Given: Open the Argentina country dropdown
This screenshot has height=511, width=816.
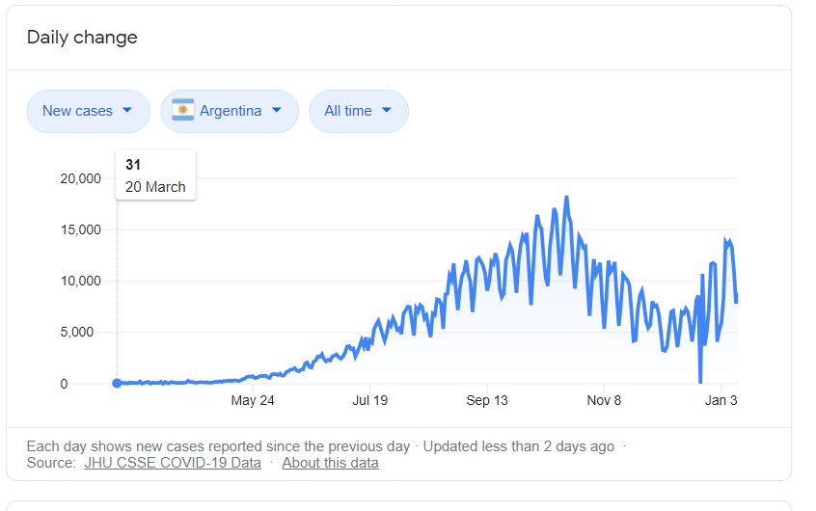Looking at the screenshot, I should pos(230,111).
